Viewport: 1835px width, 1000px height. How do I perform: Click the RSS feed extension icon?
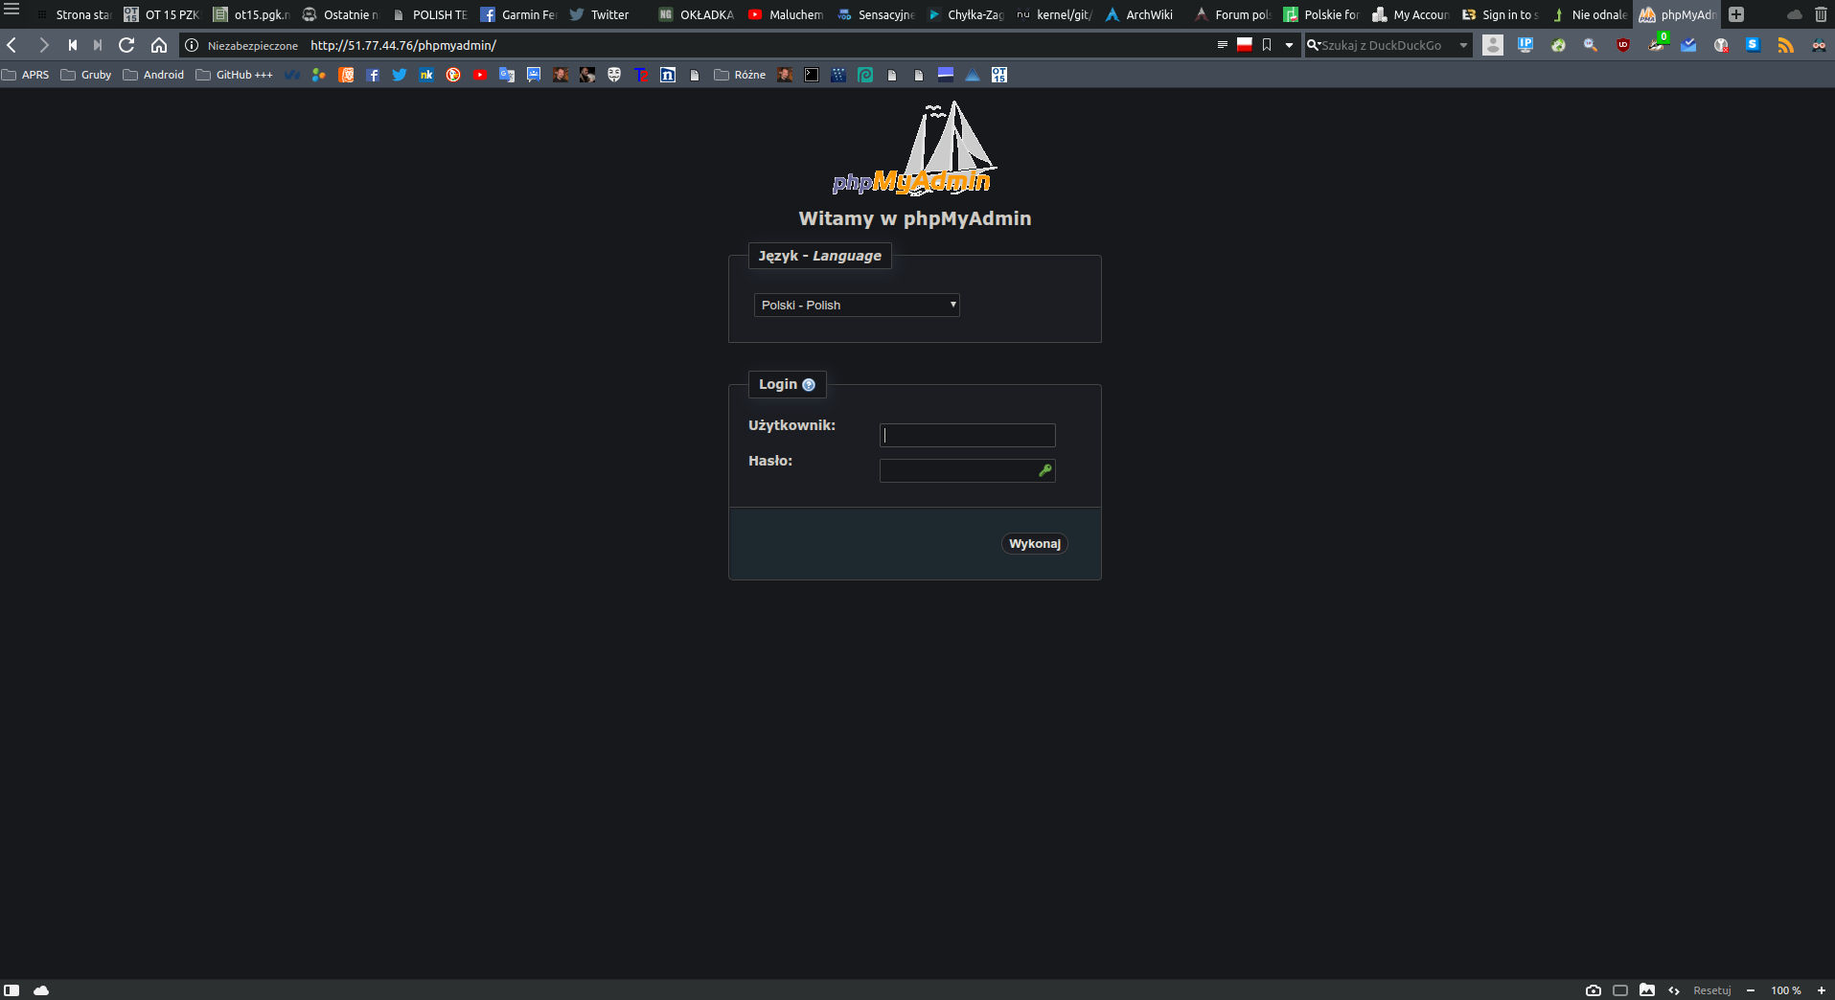pos(1785,45)
